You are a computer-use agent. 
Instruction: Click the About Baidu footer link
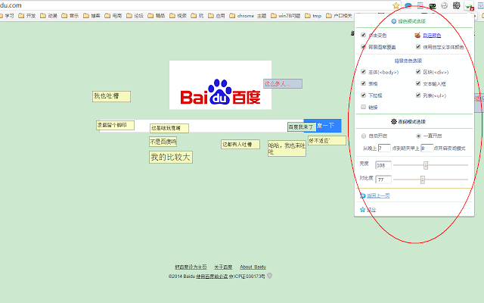[x=253, y=267]
